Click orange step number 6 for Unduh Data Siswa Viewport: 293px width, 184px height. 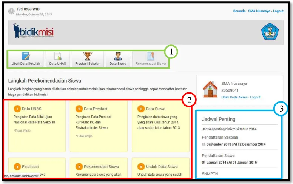coord(141,166)
